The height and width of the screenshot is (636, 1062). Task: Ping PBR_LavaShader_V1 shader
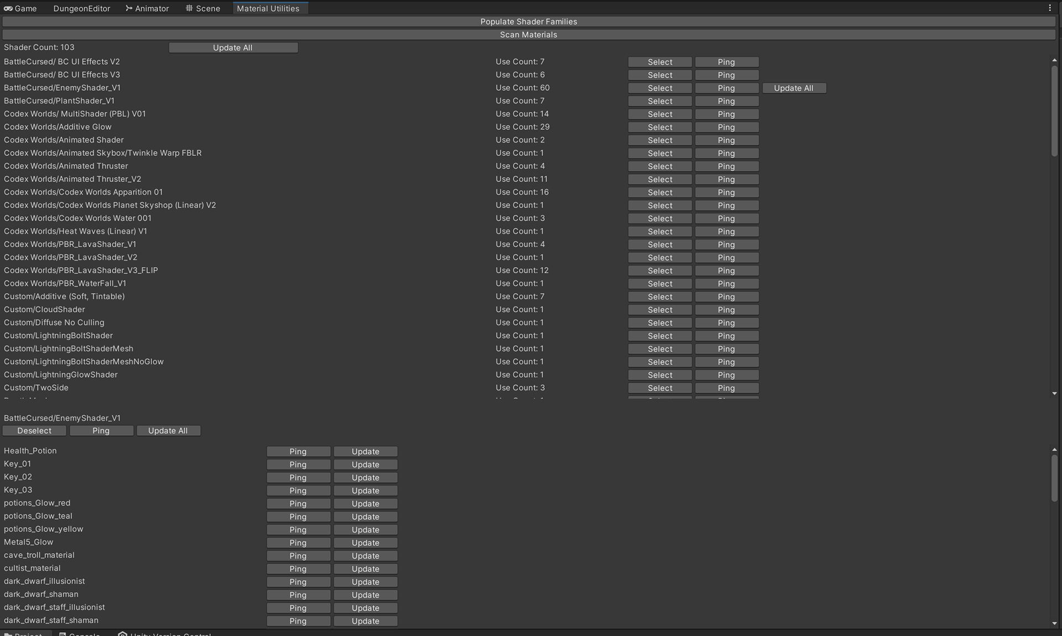coord(726,244)
